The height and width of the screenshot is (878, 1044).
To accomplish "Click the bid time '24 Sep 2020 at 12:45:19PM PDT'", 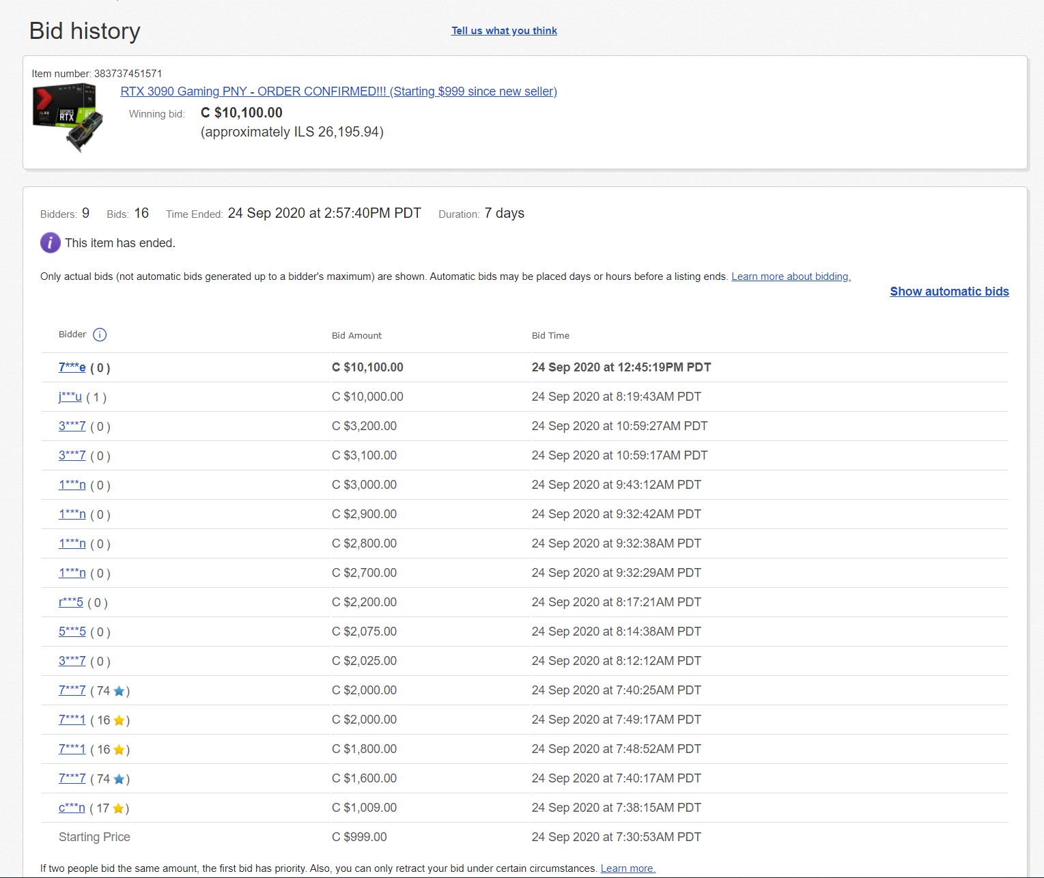I will (x=621, y=367).
